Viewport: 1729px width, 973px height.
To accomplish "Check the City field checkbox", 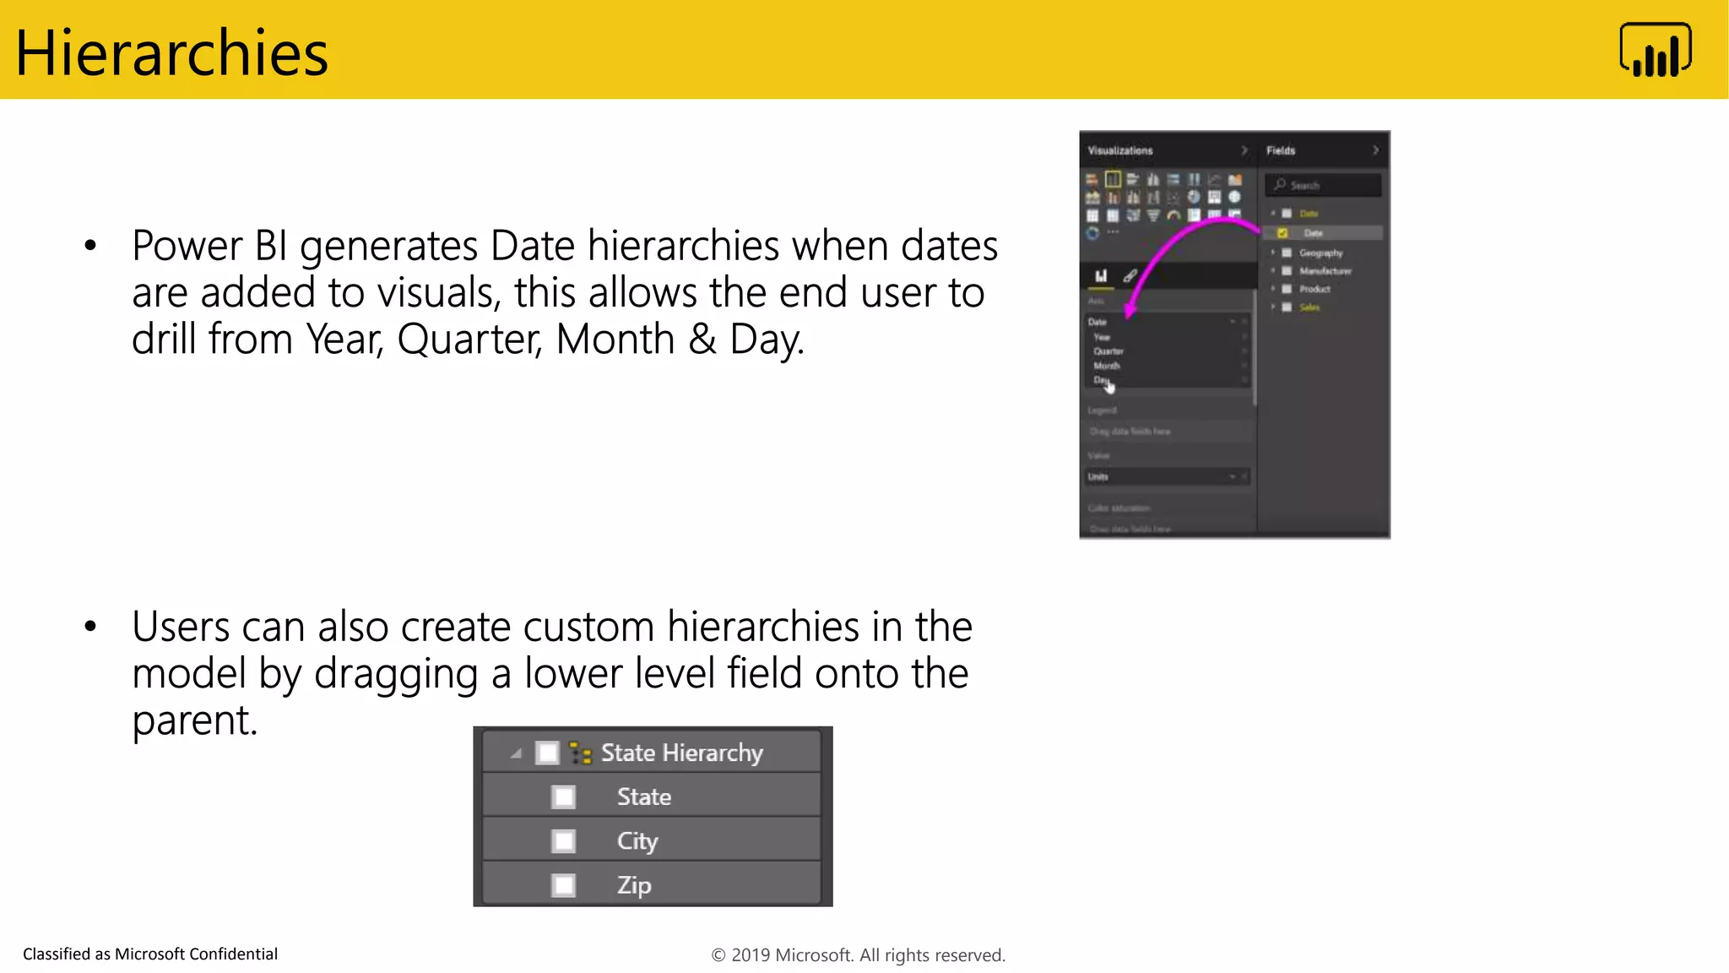I will [563, 841].
